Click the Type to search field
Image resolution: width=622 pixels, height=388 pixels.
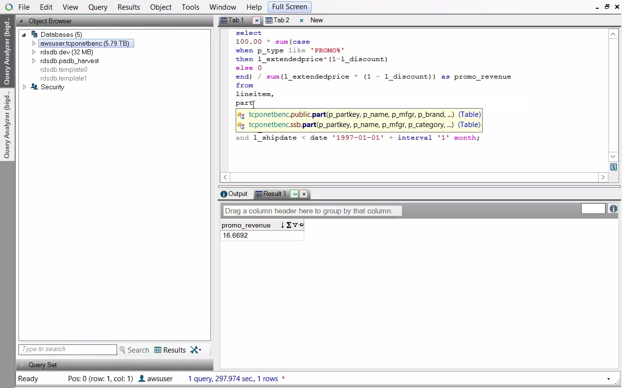68,349
